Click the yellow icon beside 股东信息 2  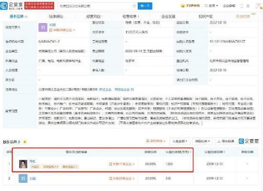(x=25, y=142)
